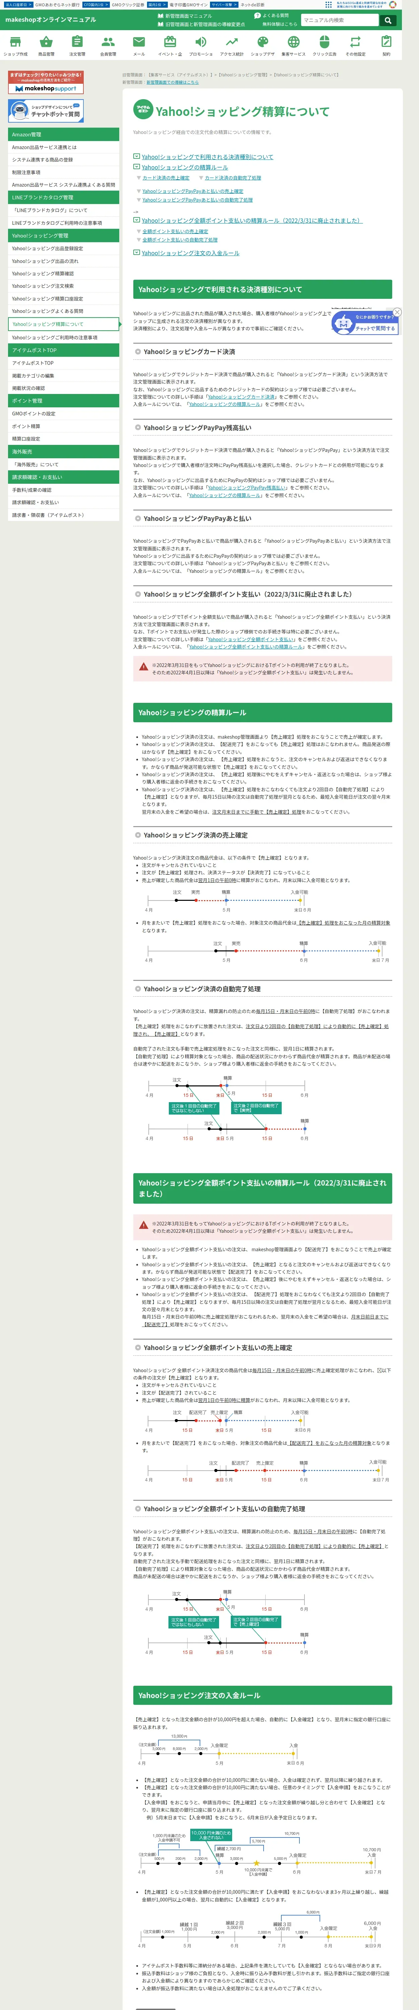Open 制限注意事項 sidebar item

click(63, 173)
